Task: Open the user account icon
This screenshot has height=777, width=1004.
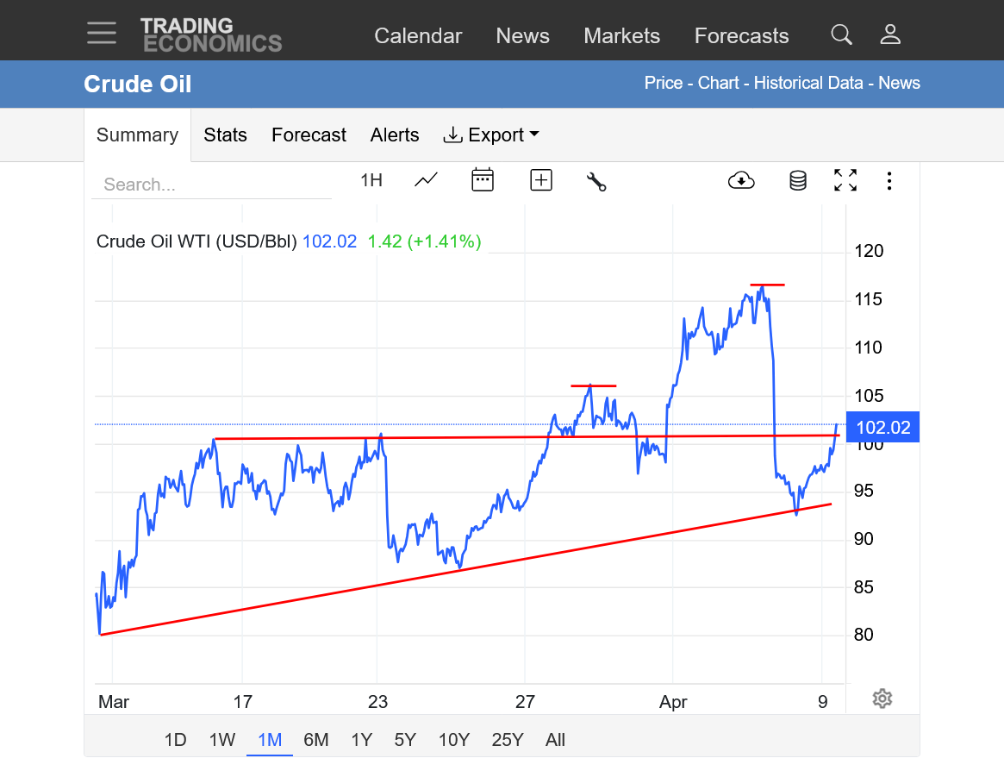Action: pos(890,34)
